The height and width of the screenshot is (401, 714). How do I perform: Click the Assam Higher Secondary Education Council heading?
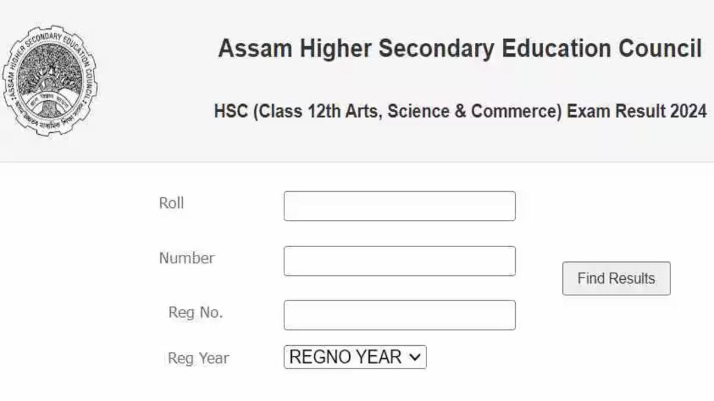pos(460,49)
